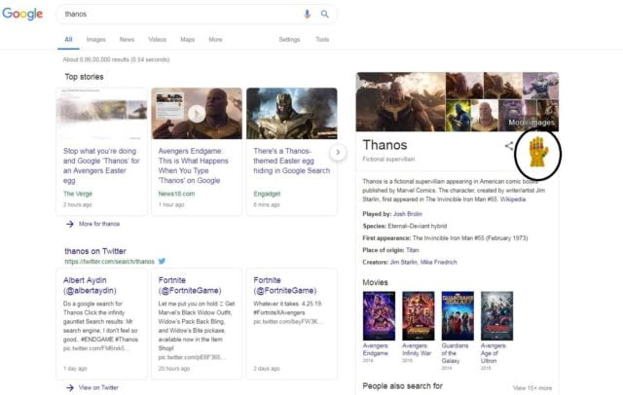
Task: Switch to the News tab
Action: pos(127,40)
